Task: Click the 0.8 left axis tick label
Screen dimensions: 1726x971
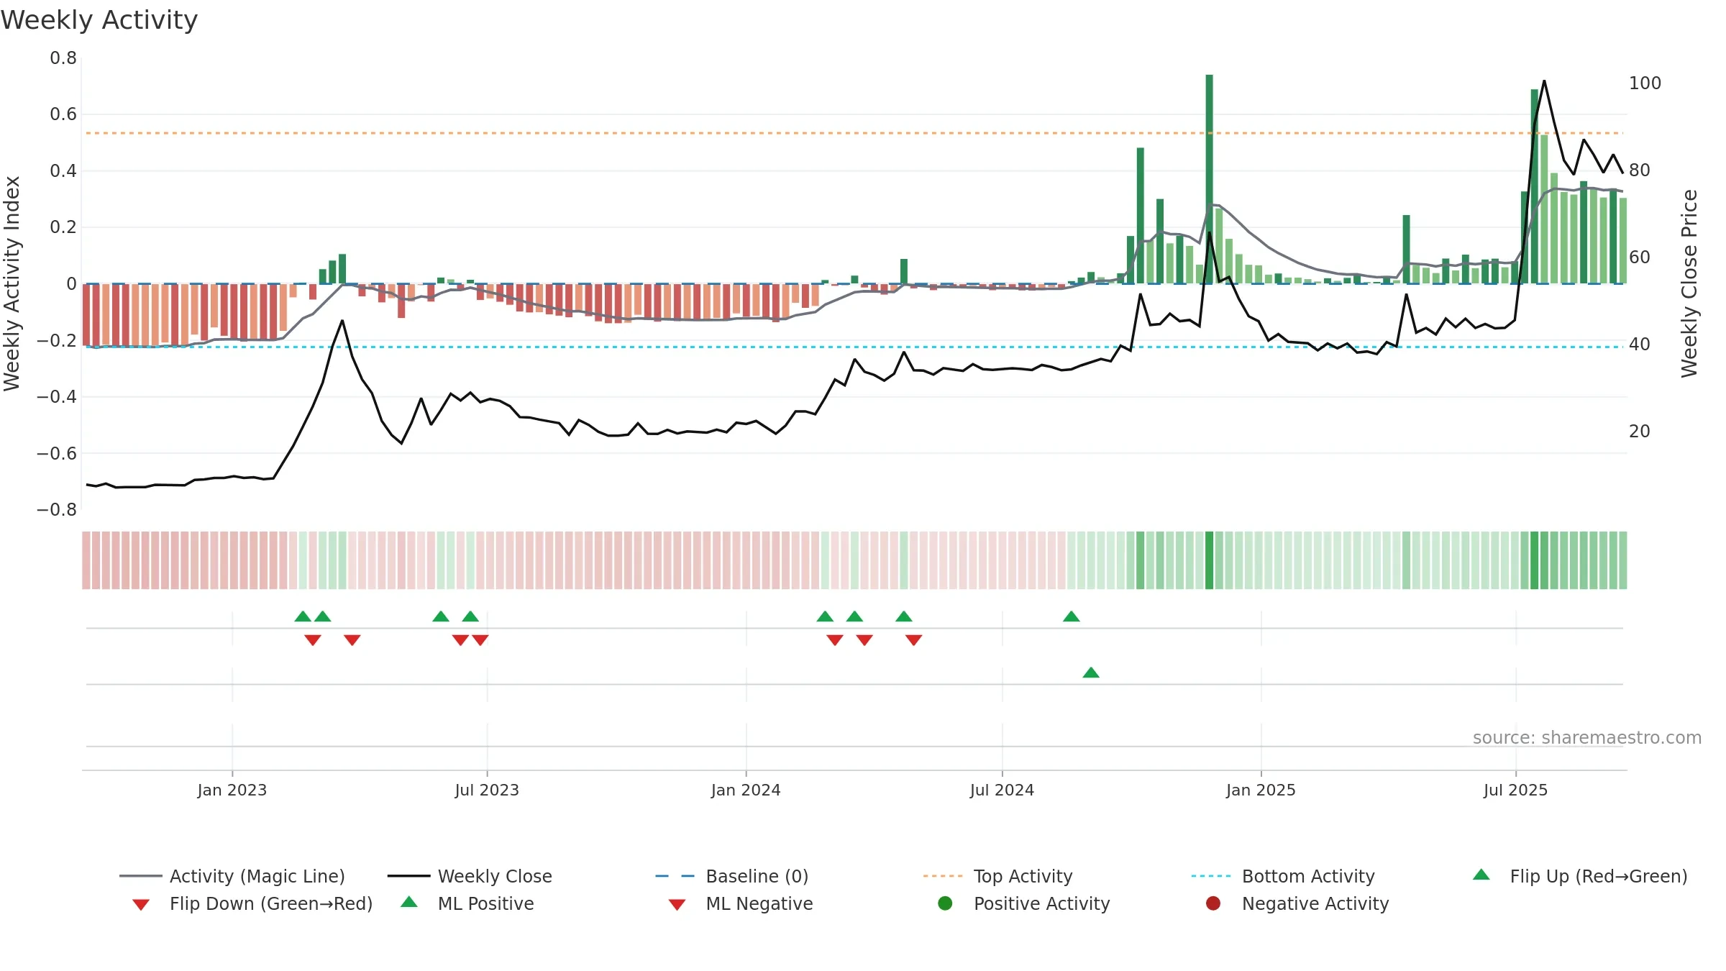Action: click(x=63, y=58)
